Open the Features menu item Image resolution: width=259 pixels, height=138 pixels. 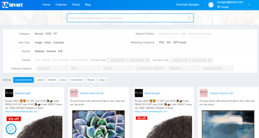[61, 5]
